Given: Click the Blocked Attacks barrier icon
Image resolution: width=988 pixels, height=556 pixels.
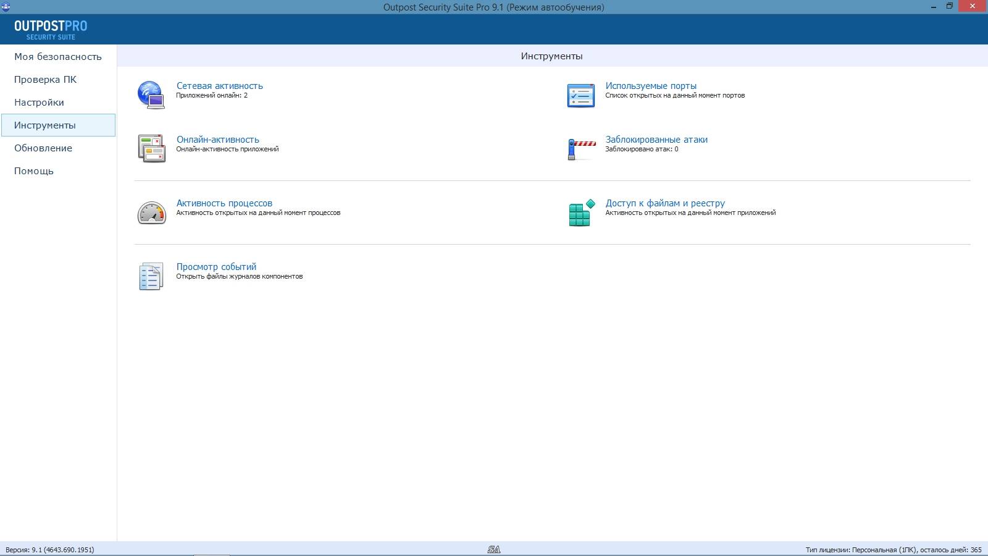Looking at the screenshot, I should (581, 150).
